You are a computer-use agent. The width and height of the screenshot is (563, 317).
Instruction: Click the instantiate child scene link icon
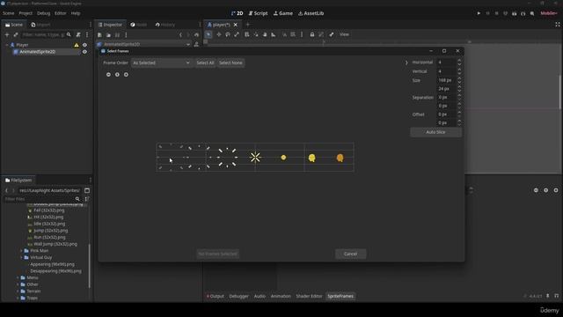click(x=16, y=35)
